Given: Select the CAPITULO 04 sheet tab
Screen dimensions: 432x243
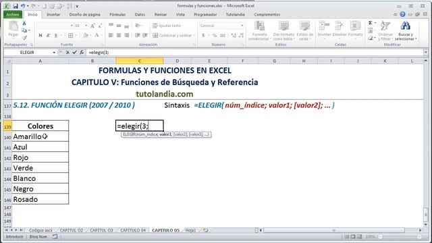Looking at the screenshot, I should point(133,230).
